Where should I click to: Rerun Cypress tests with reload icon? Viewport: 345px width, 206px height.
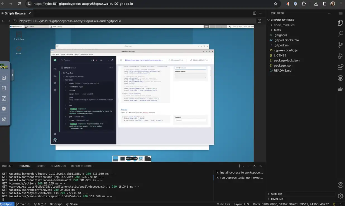[x=112, y=60]
